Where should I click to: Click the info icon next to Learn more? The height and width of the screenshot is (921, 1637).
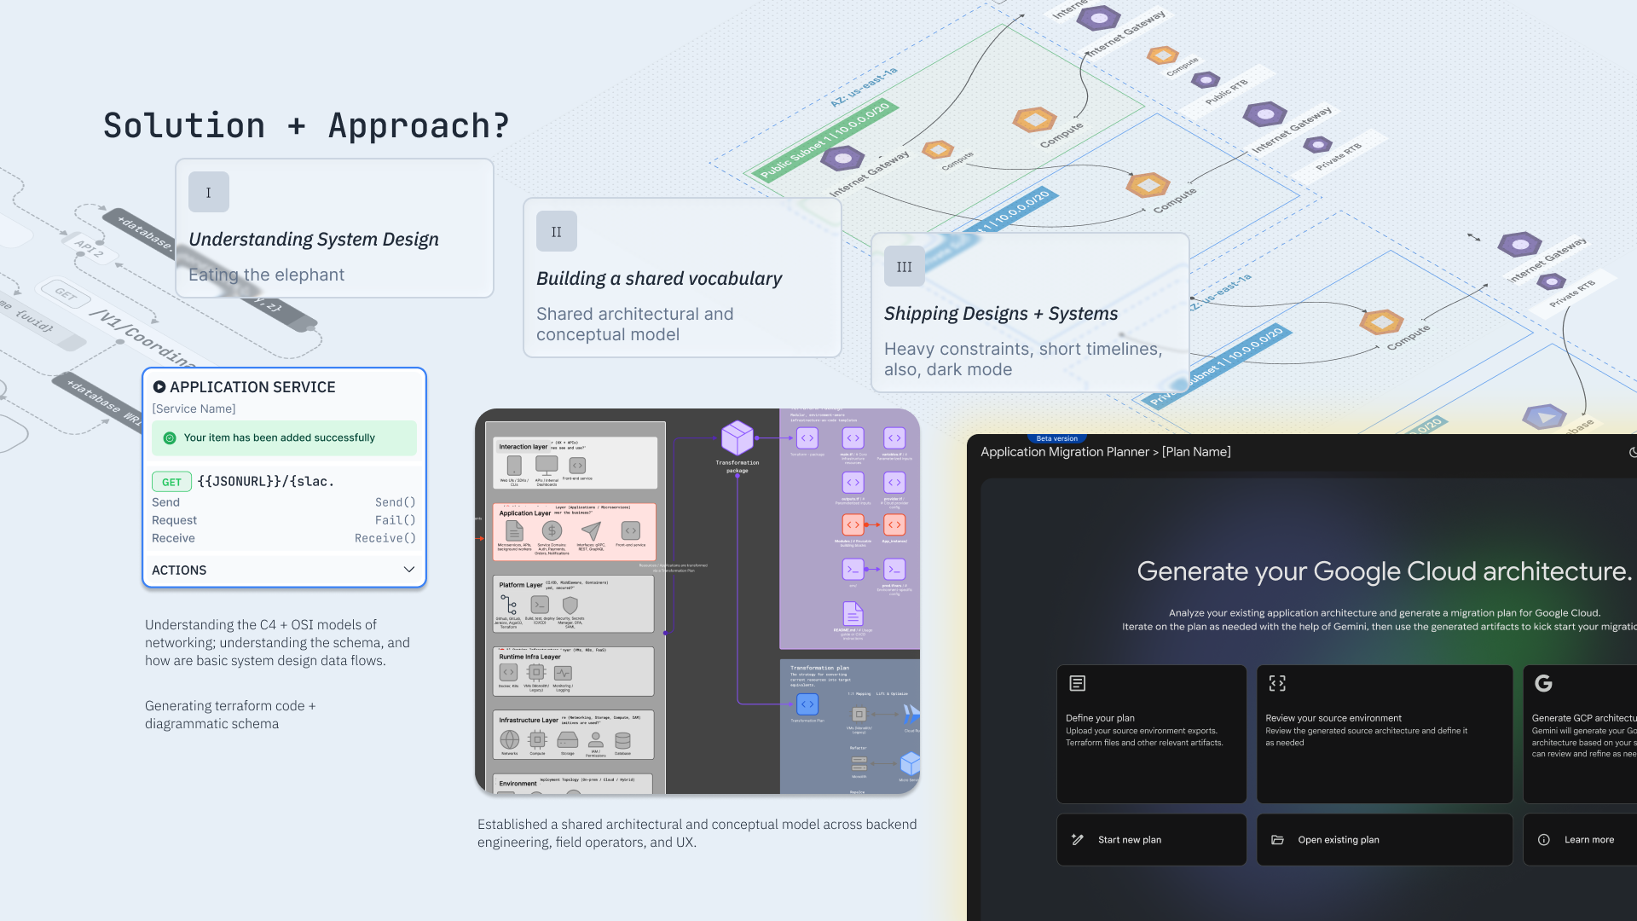pos(1545,839)
